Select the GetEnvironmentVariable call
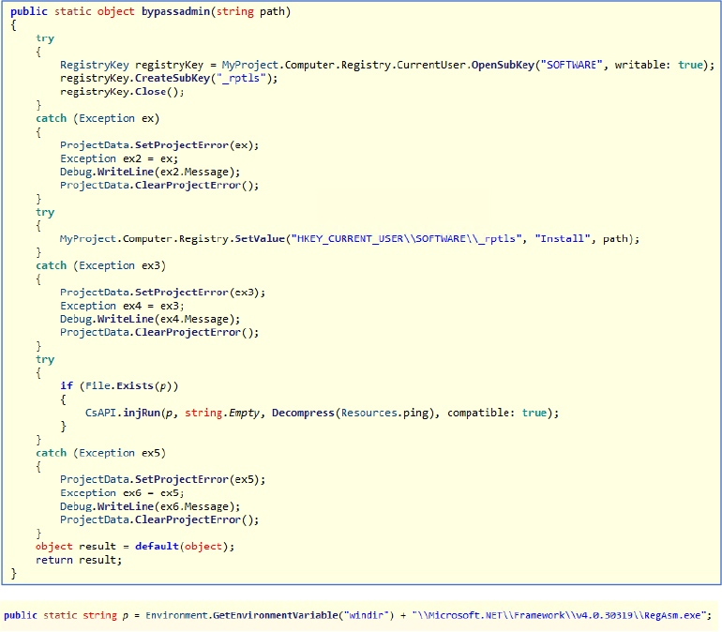Screen dimensions: 722x632 point(276,615)
